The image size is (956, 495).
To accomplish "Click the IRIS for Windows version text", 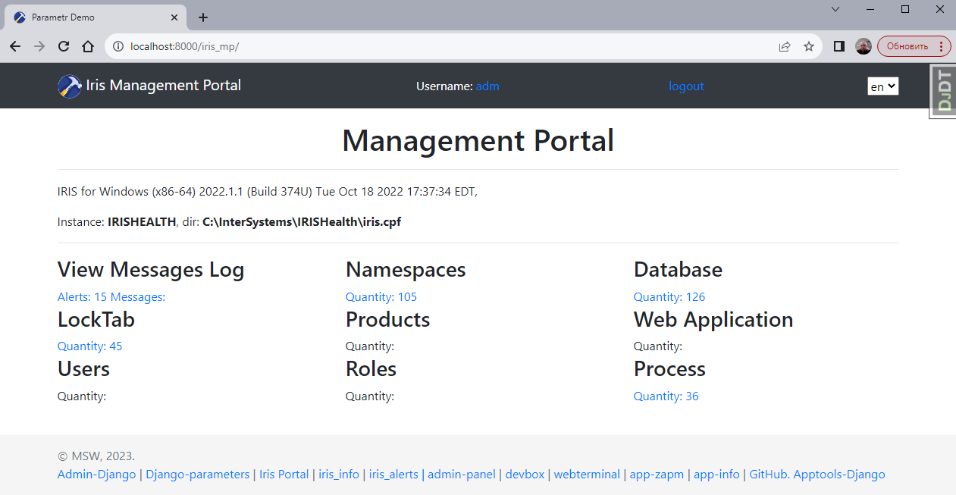I will [x=267, y=192].
